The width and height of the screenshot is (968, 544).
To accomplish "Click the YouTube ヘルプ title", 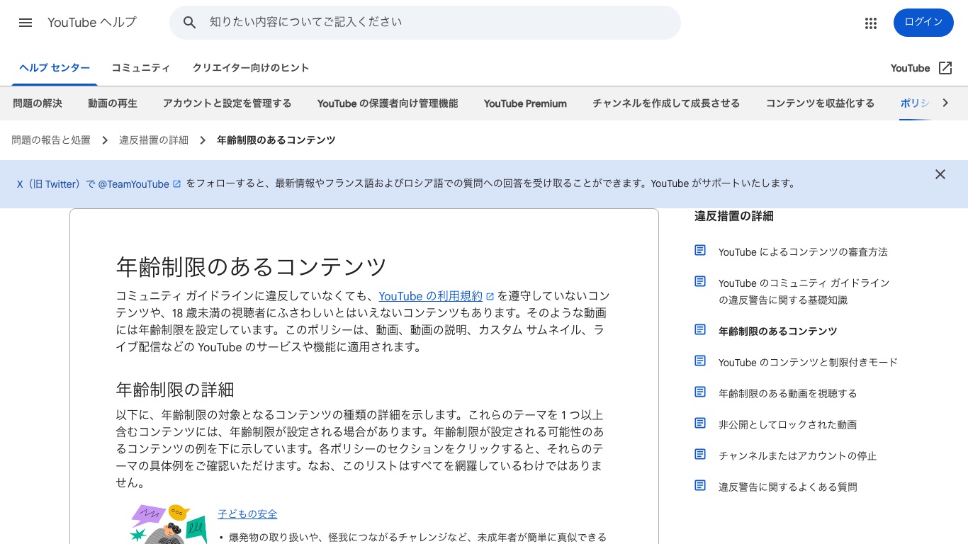I will click(x=92, y=23).
